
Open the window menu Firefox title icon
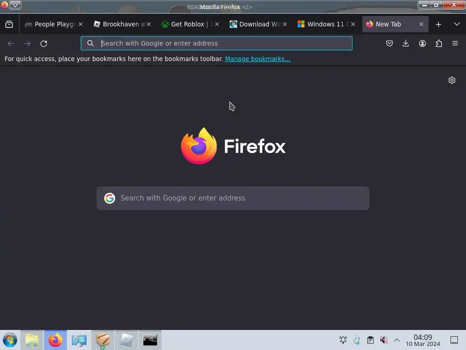4,5
